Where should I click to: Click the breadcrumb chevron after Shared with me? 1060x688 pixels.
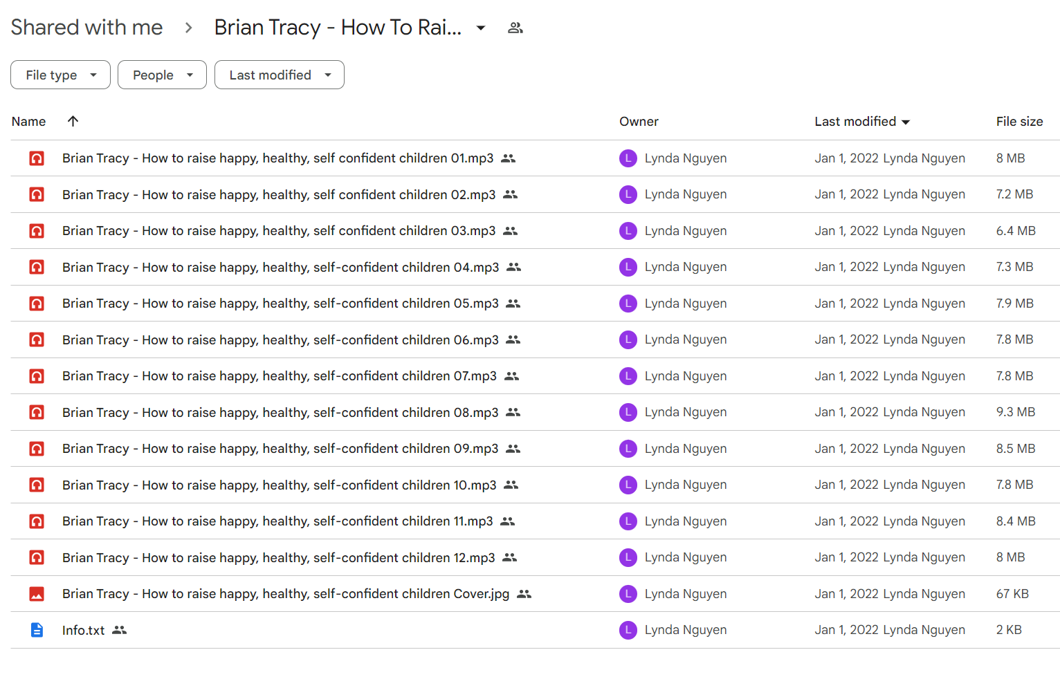(x=189, y=28)
